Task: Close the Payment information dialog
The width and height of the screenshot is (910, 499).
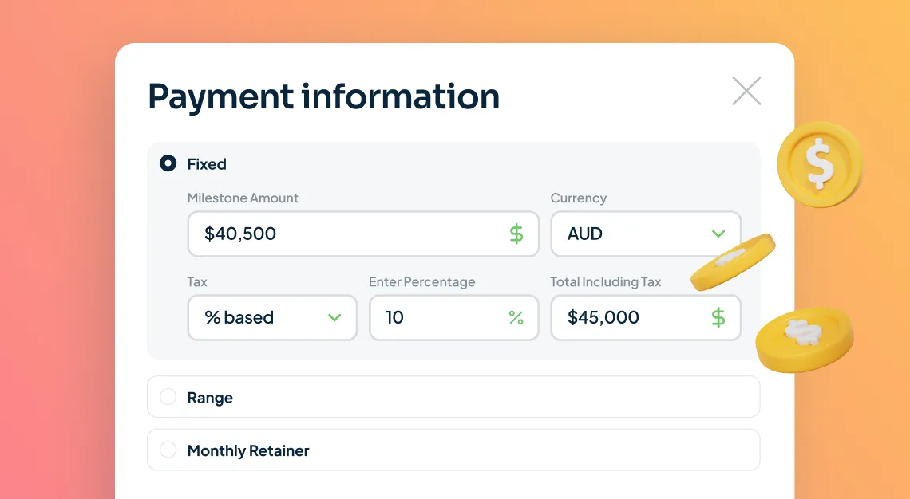Action: [746, 91]
